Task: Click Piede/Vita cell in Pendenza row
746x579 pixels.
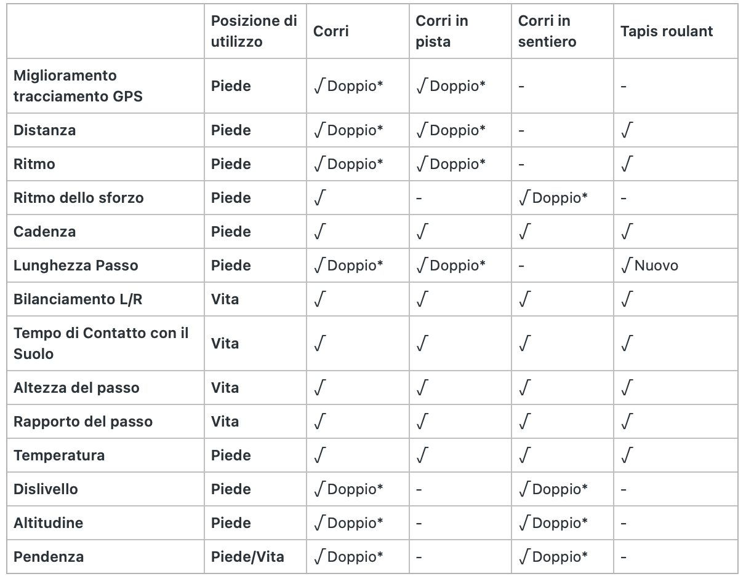Action: [x=247, y=557]
